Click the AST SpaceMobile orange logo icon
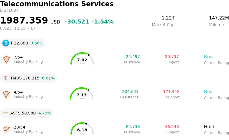The width and height of the screenshot is (229, 140). (x=6, y=113)
